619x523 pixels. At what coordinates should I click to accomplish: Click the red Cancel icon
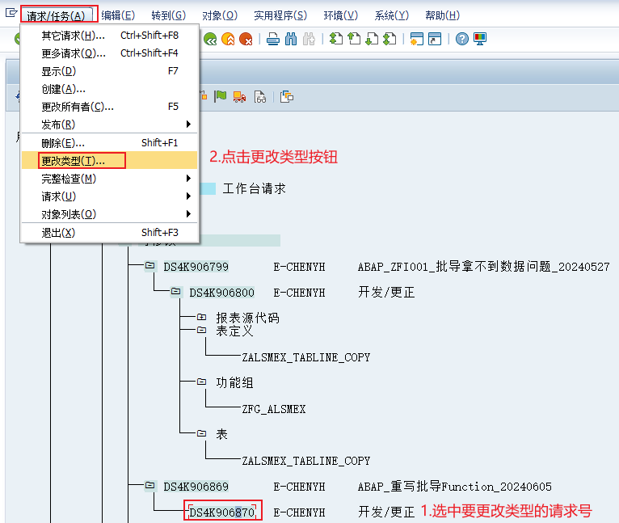(x=246, y=39)
